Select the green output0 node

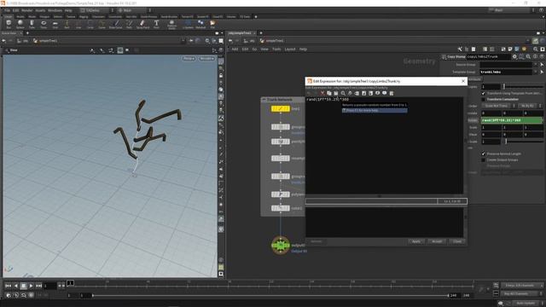click(281, 246)
